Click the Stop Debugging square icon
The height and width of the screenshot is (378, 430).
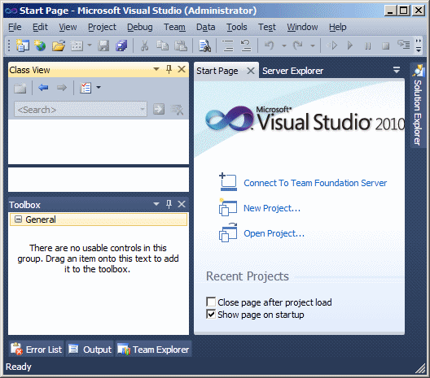pyautogui.click(x=385, y=46)
